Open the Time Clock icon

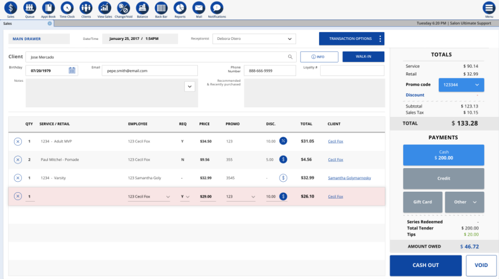67,7
